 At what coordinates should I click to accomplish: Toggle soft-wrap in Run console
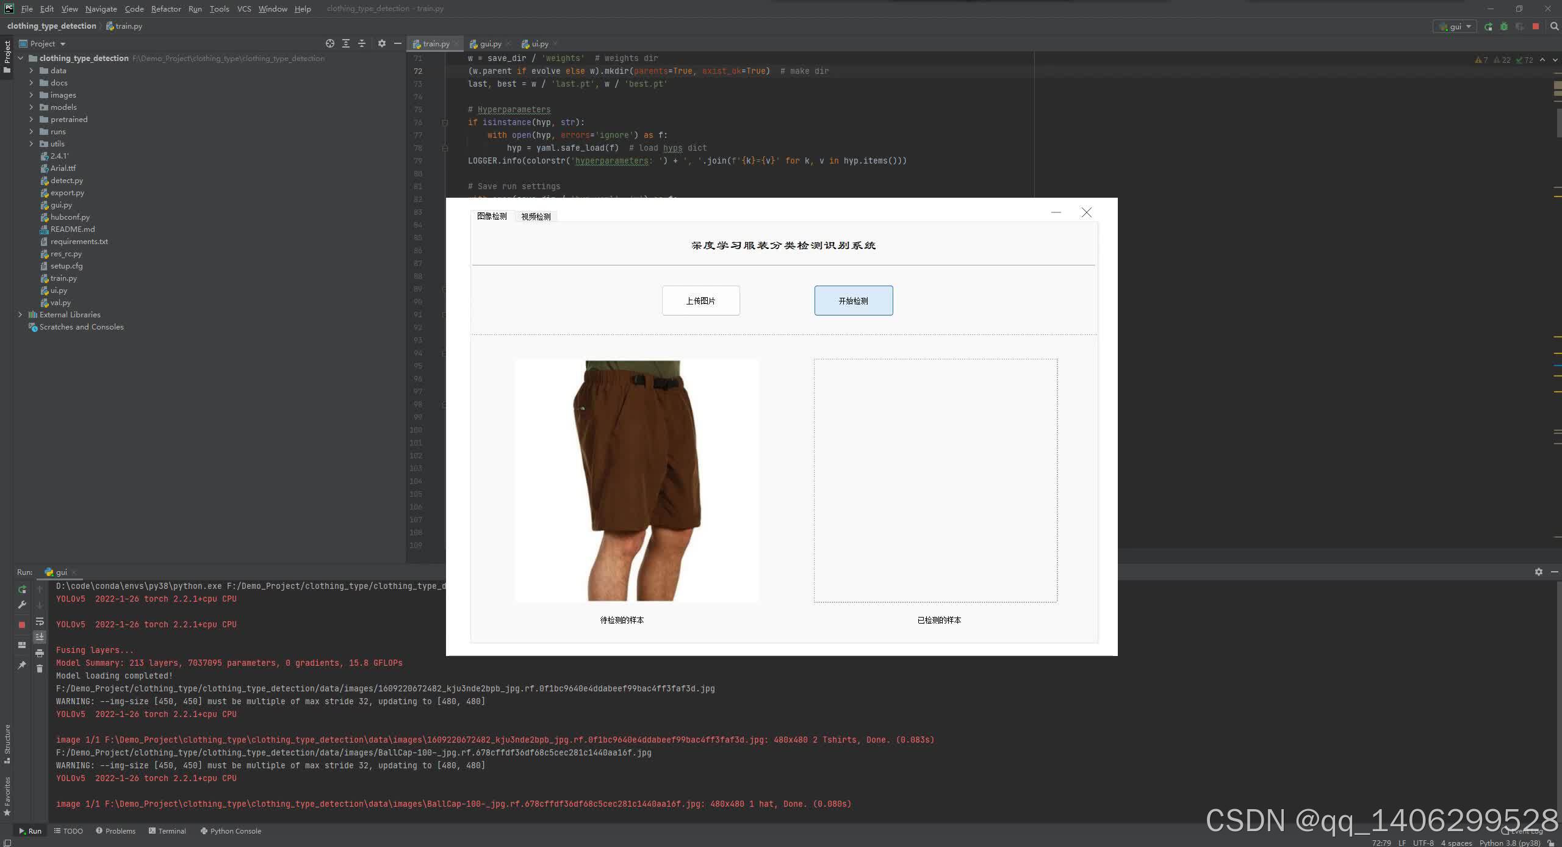click(40, 621)
